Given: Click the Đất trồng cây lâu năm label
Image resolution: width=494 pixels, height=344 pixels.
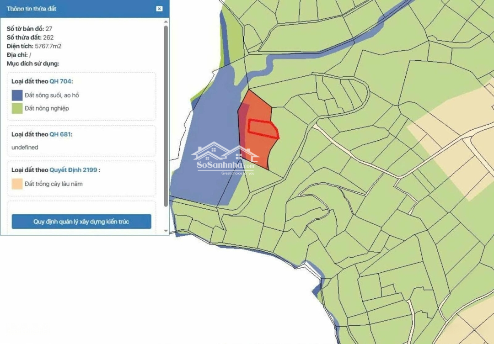Looking at the screenshot, I should [54, 184].
